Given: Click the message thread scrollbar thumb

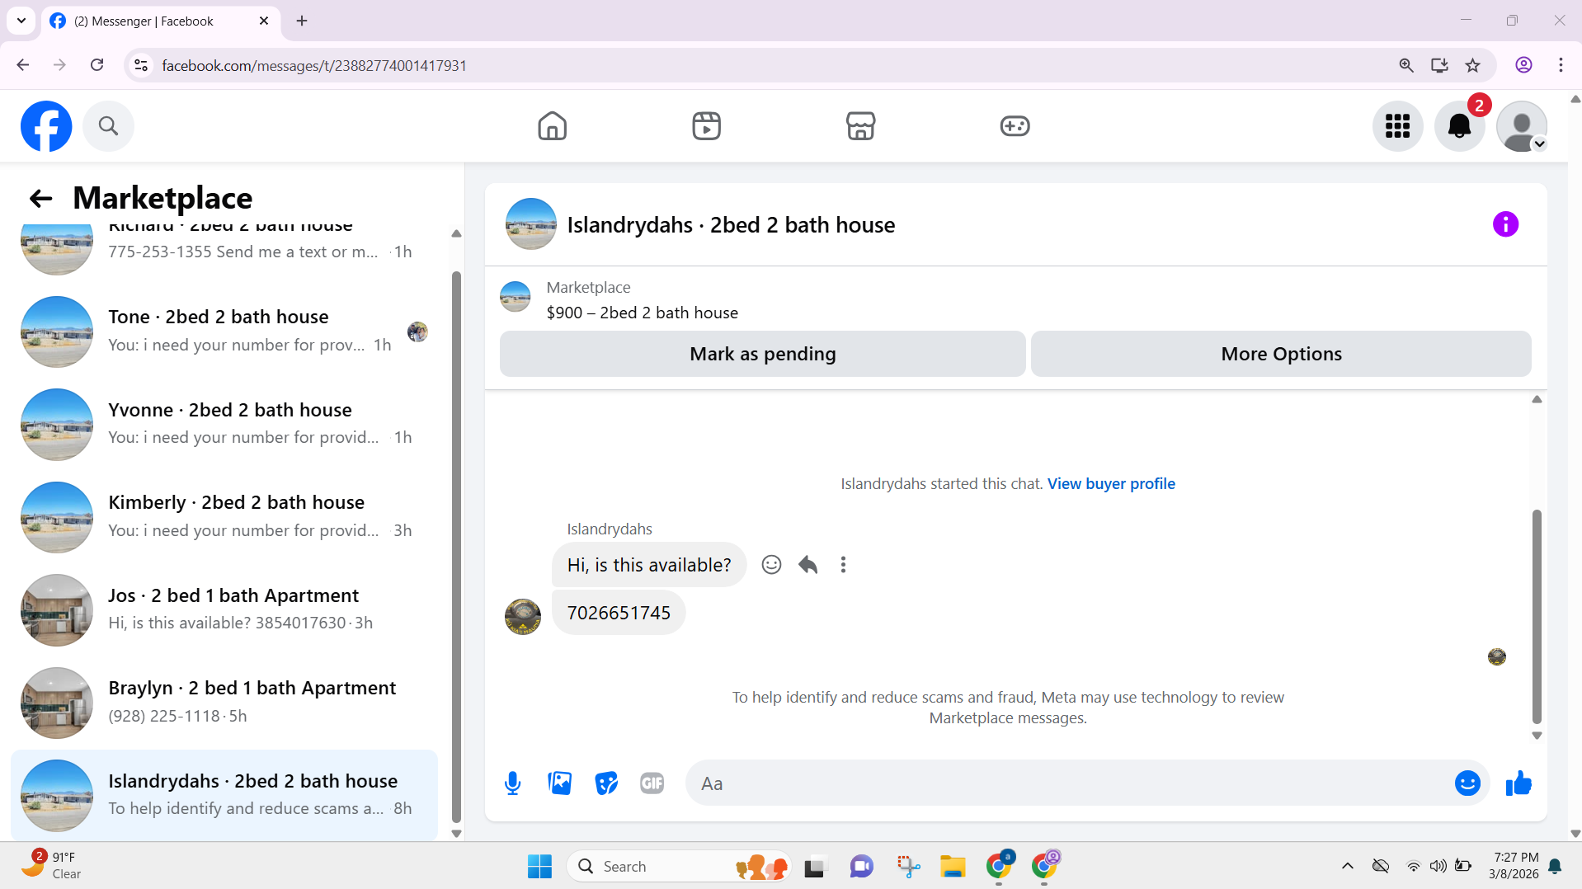Looking at the screenshot, I should (x=1537, y=616).
